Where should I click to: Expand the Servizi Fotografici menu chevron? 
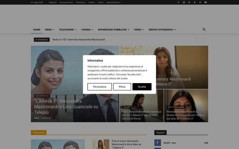(175, 30)
